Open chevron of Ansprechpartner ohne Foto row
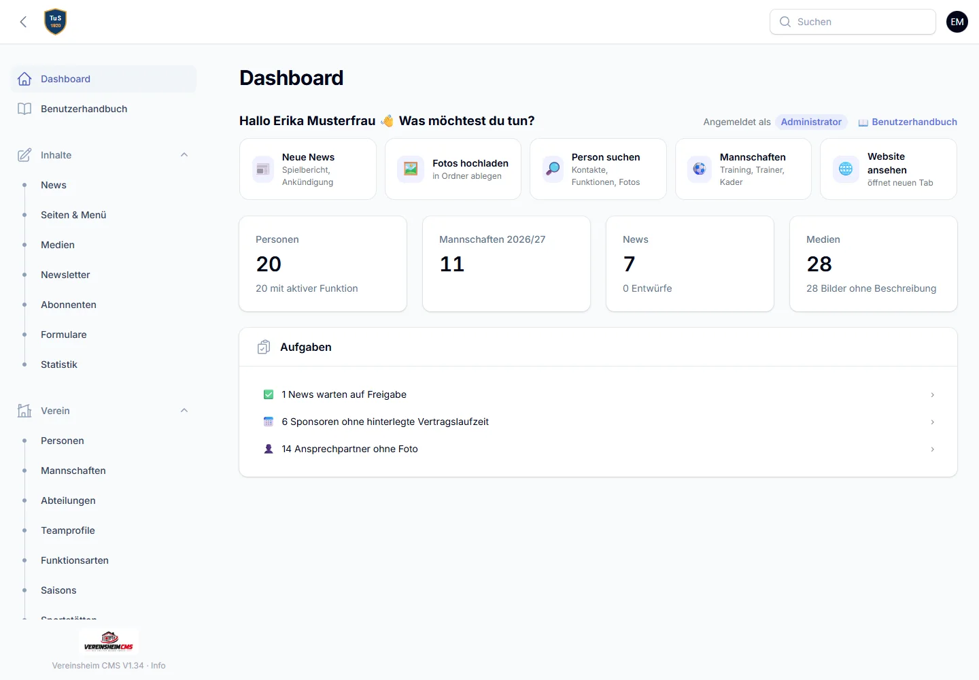This screenshot has width=979, height=680. (x=932, y=449)
